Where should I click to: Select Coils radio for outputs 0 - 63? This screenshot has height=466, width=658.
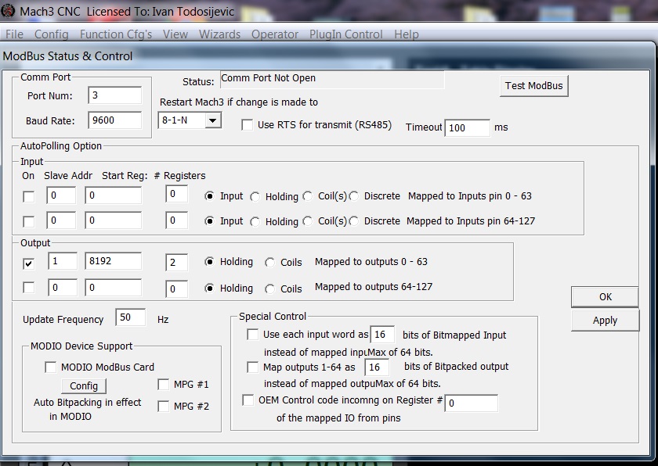pos(269,263)
